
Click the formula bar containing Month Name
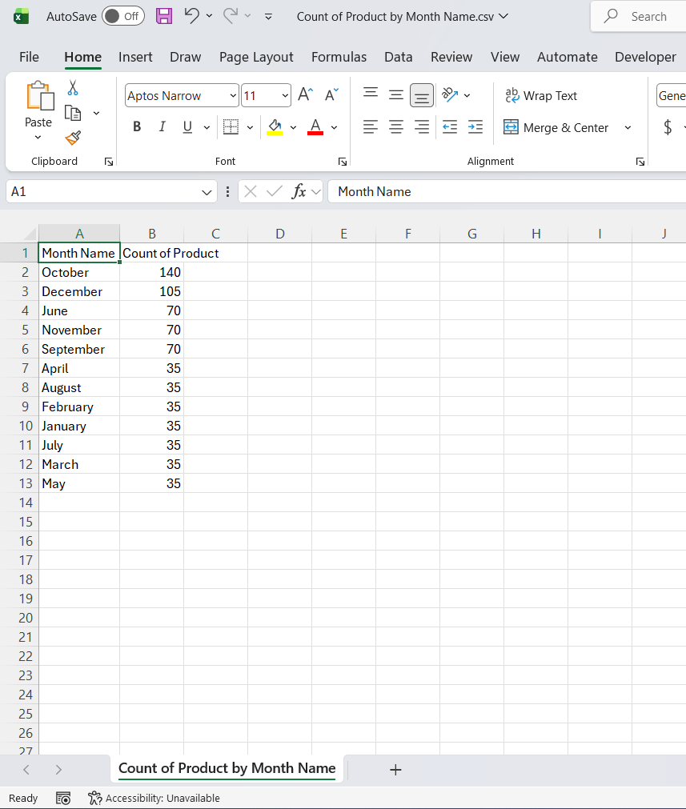(x=507, y=192)
